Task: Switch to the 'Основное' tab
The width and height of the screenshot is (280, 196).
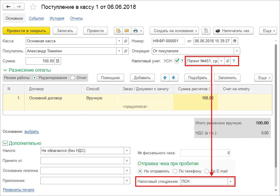Action: tap(14, 18)
